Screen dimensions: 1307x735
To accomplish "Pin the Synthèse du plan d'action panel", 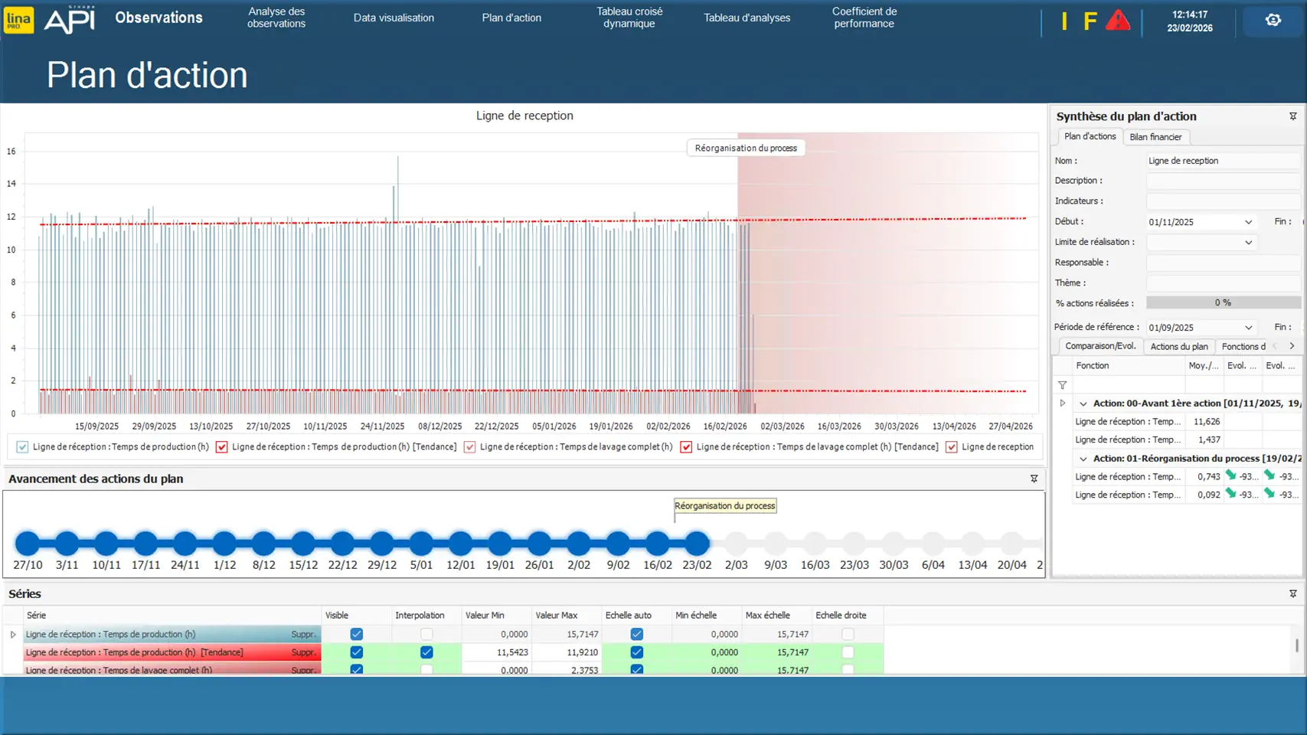I will point(1292,116).
